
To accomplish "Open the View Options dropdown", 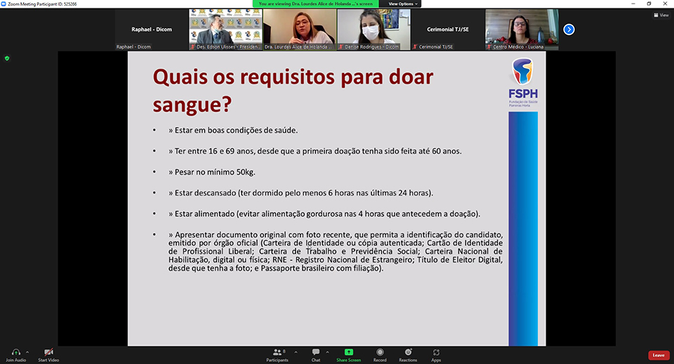I will 402,4.
